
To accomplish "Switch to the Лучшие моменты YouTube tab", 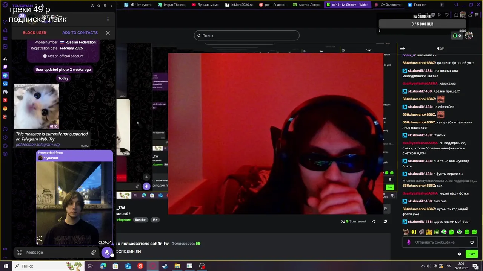I will pyautogui.click(x=205, y=5).
